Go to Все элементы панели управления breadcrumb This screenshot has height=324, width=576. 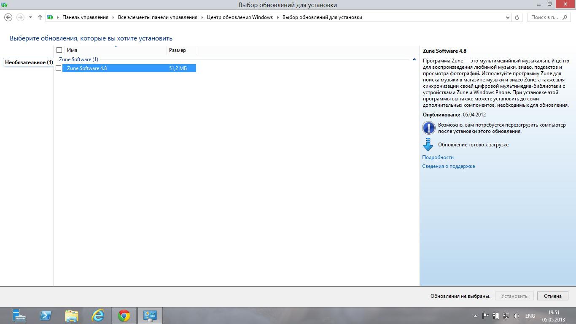[158, 17]
